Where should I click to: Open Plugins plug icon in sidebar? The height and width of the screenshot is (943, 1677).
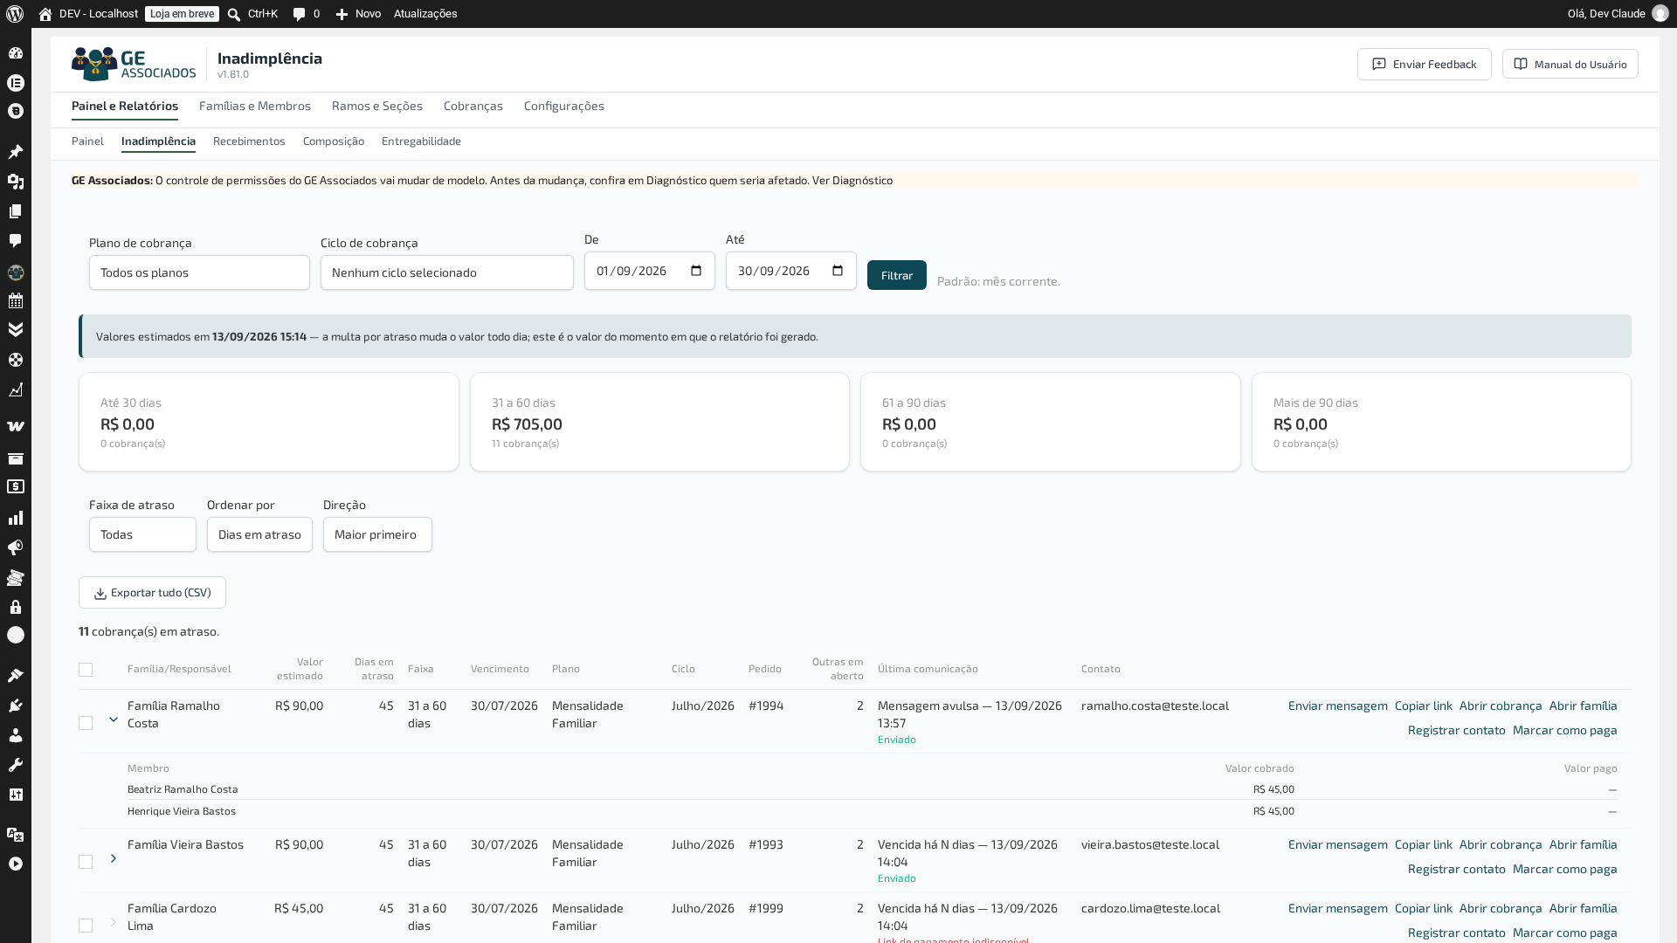16,706
